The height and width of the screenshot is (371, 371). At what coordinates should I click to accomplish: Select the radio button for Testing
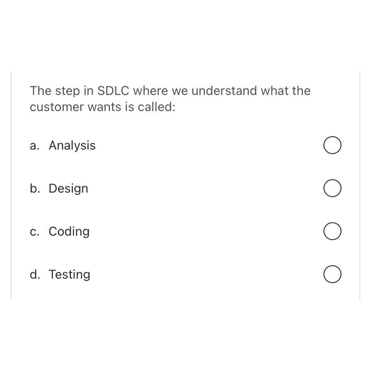[332, 274]
